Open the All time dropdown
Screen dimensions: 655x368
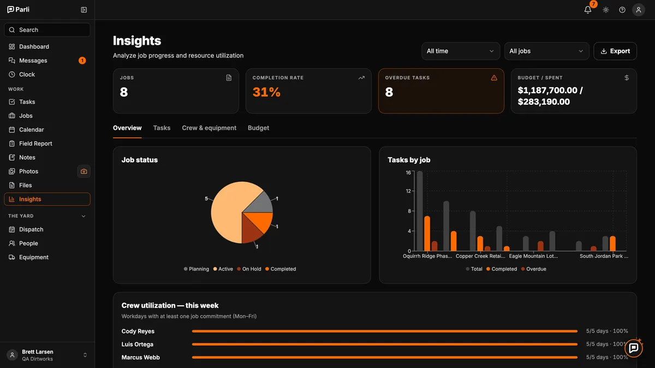pos(461,51)
